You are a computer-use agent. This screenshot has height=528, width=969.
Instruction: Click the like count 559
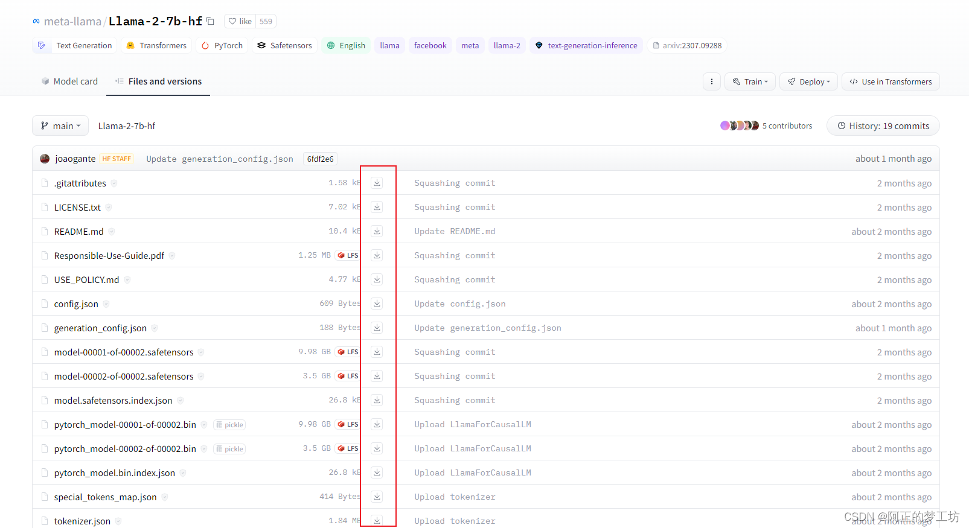pyautogui.click(x=266, y=21)
